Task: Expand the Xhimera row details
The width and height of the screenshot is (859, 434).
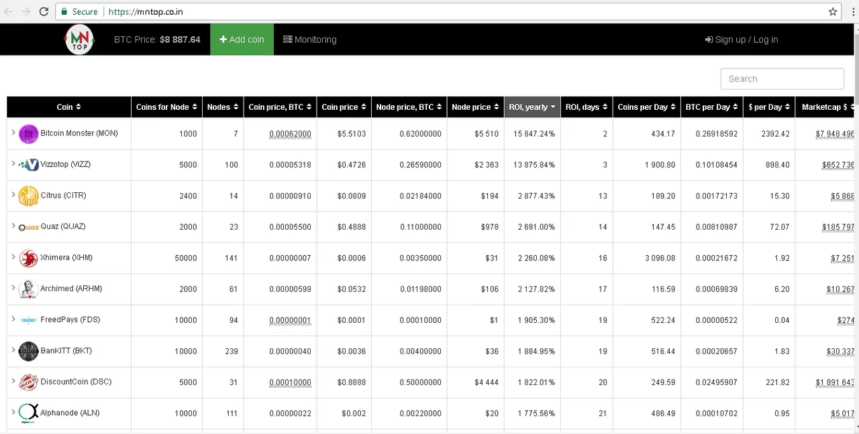Action: tap(13, 257)
